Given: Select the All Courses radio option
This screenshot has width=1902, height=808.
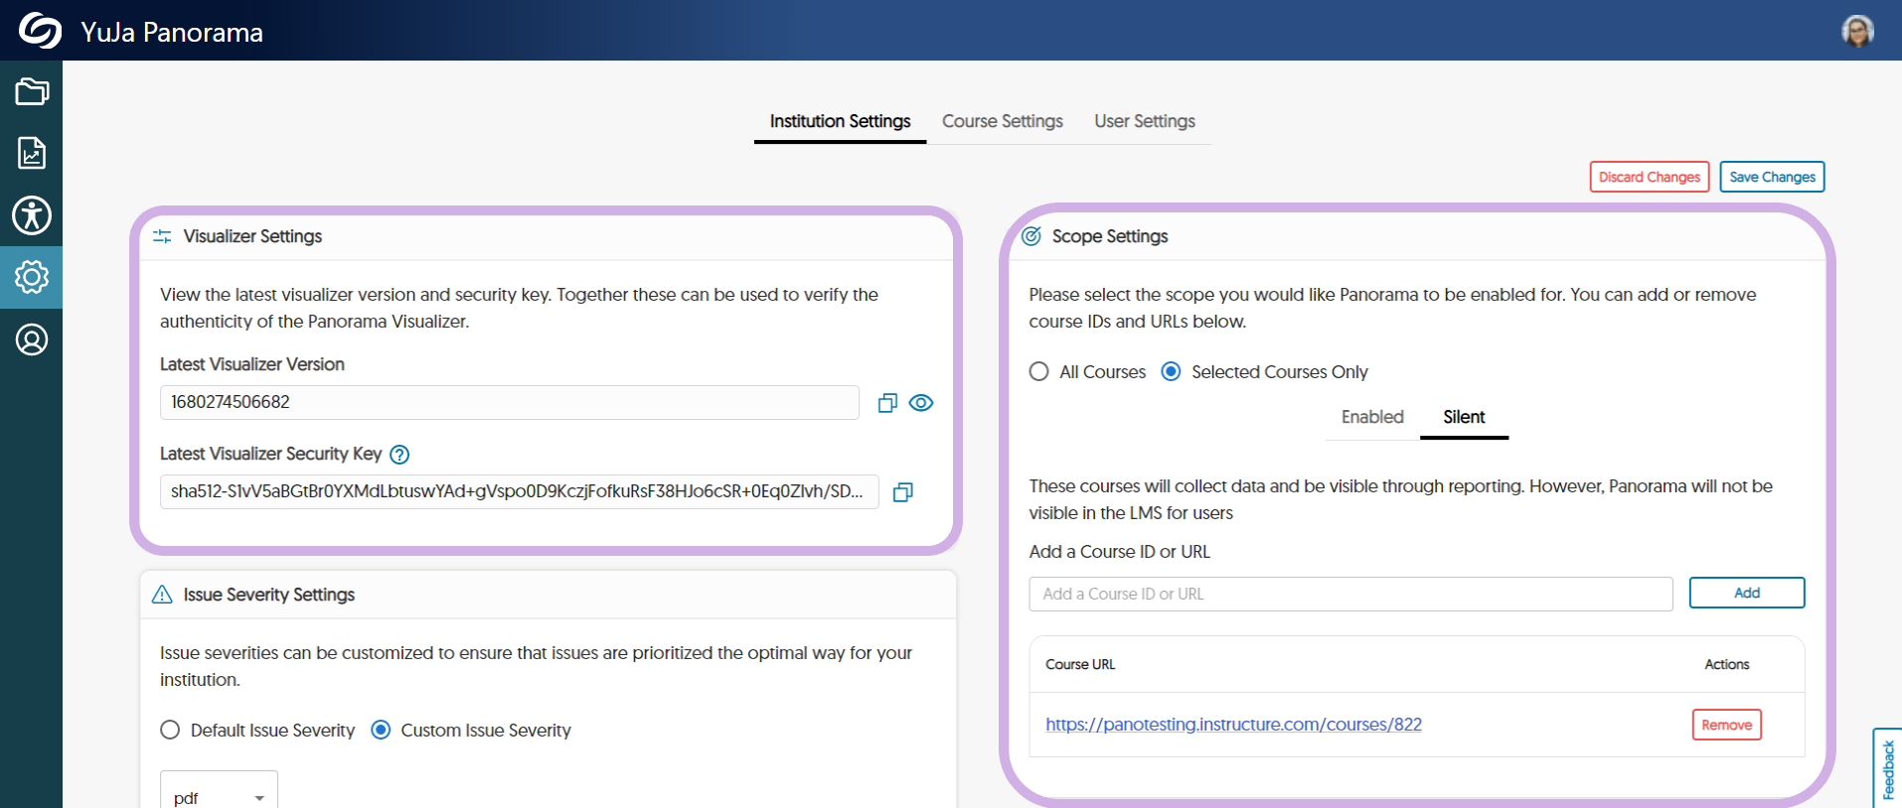Looking at the screenshot, I should click(1039, 371).
